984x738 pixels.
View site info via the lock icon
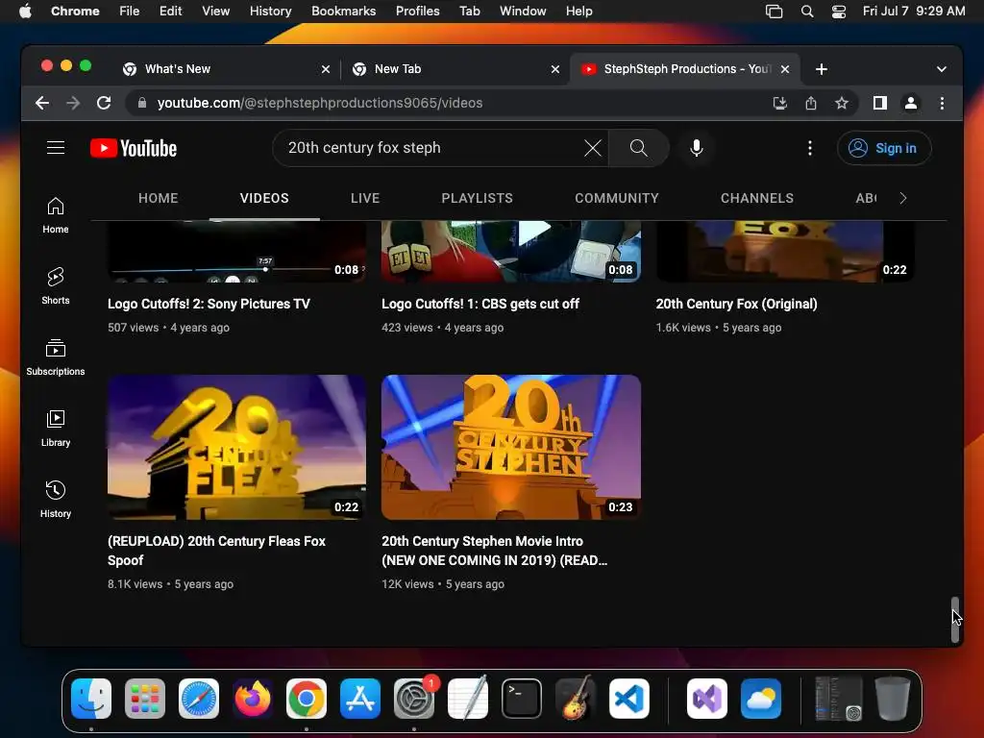(142, 103)
